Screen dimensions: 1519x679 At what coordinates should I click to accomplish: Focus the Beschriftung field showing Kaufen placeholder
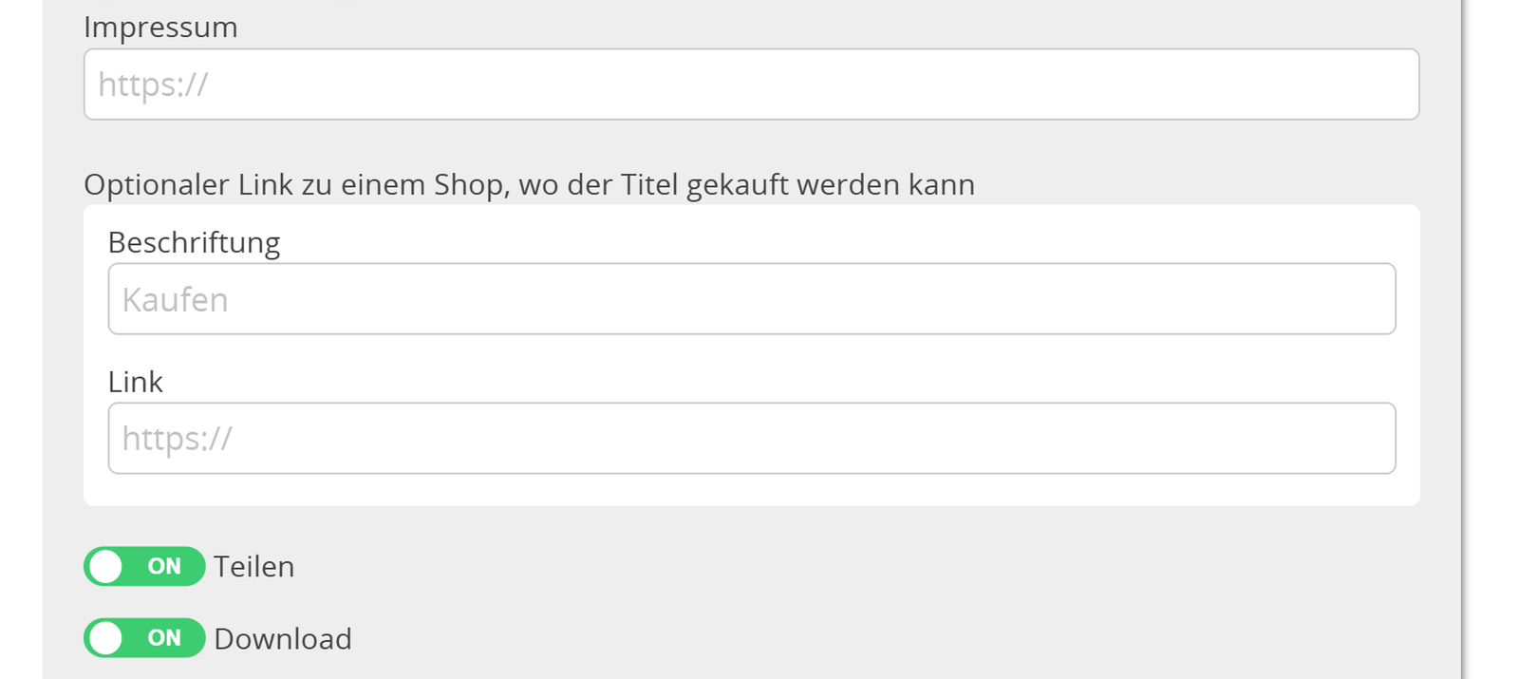pyautogui.click(x=750, y=299)
